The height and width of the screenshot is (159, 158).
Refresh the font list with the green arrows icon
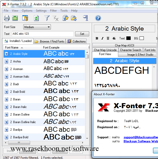pos(36,18)
